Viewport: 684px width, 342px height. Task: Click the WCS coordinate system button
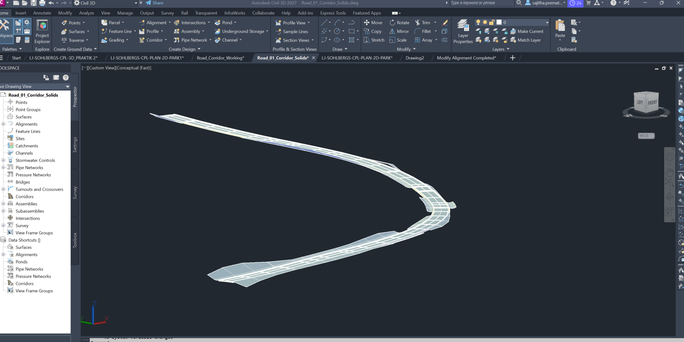[646, 136]
